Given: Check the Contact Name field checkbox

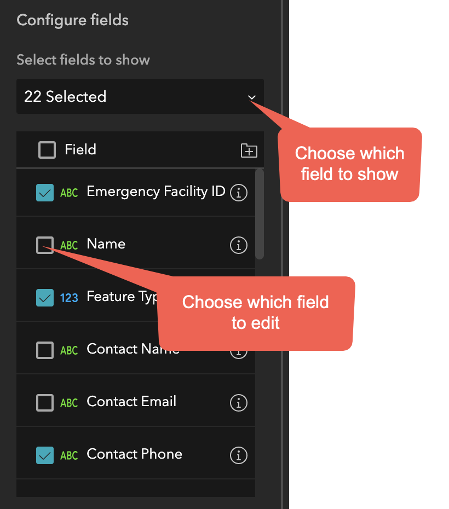Looking at the screenshot, I should tap(45, 350).
